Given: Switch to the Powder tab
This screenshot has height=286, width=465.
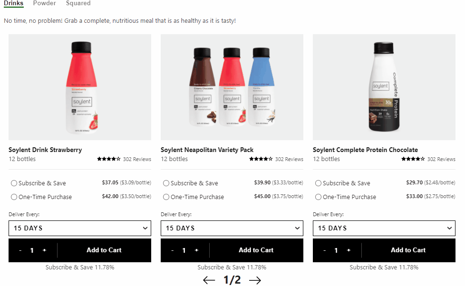Looking at the screenshot, I should [x=44, y=3].
